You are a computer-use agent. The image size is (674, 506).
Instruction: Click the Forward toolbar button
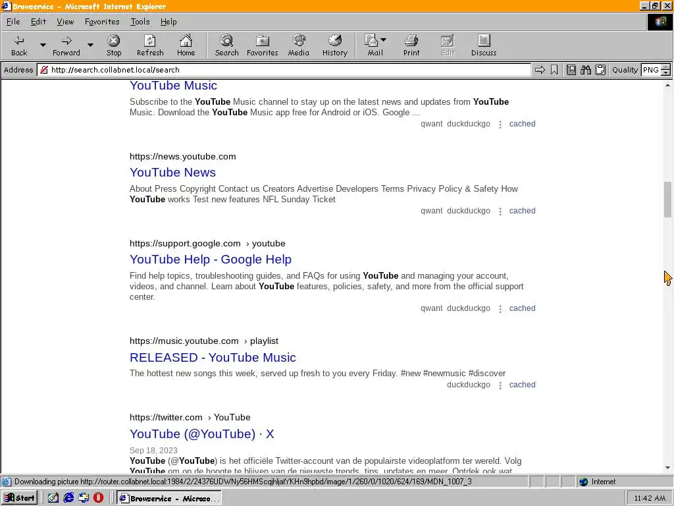66,45
